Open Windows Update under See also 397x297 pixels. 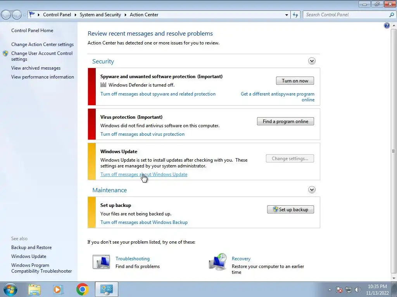[29, 256]
